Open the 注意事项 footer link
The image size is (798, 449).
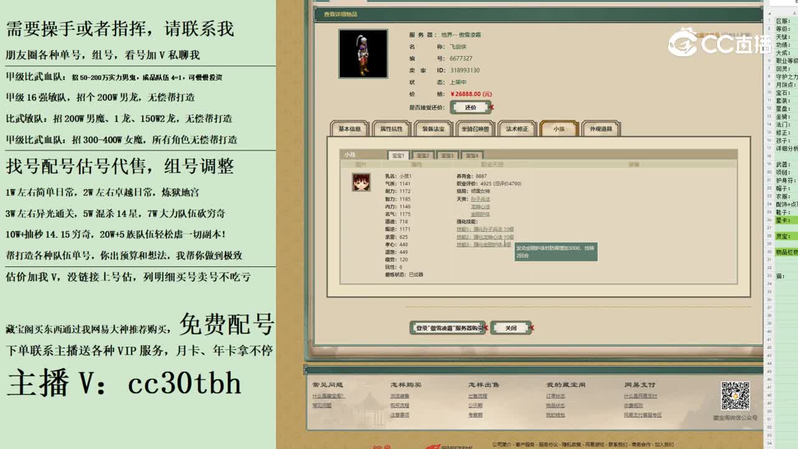click(x=400, y=415)
